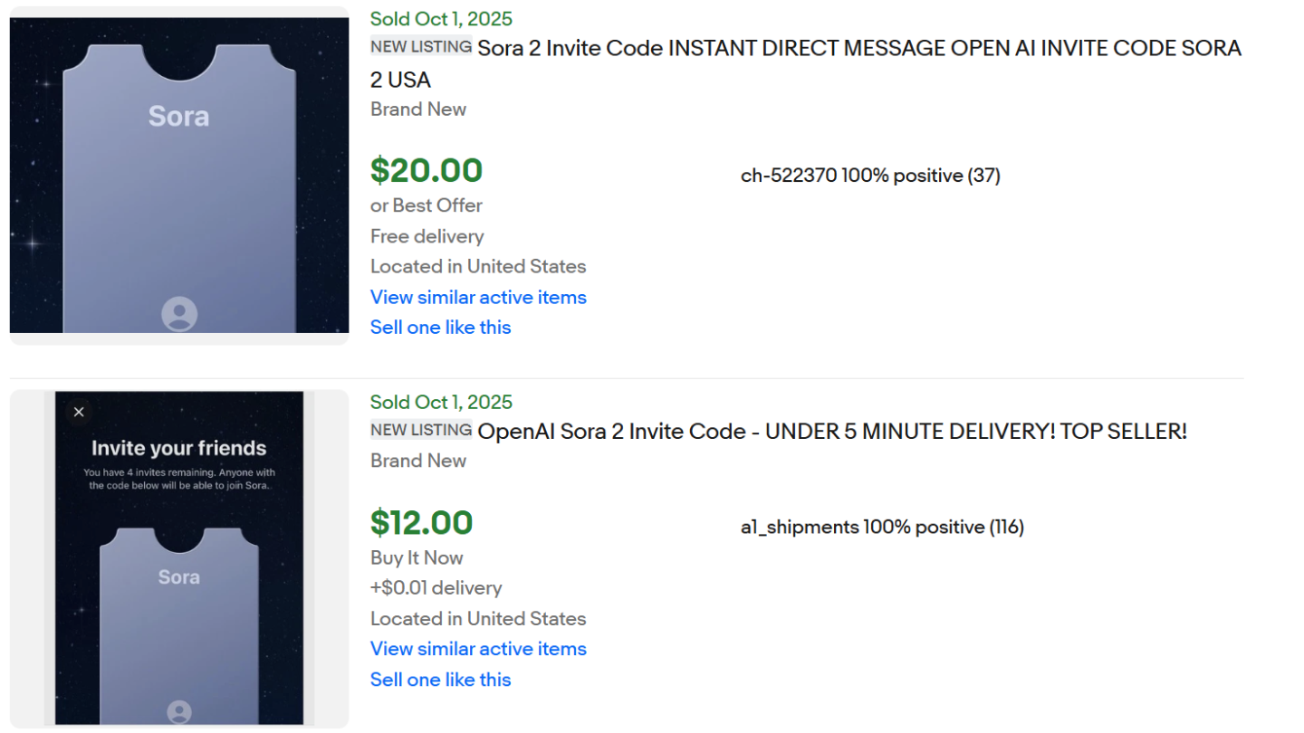Viewport: 1304px width, 733px height.
Task: Click the "Invite your friends" heading in thumbnail
Action: (x=179, y=448)
